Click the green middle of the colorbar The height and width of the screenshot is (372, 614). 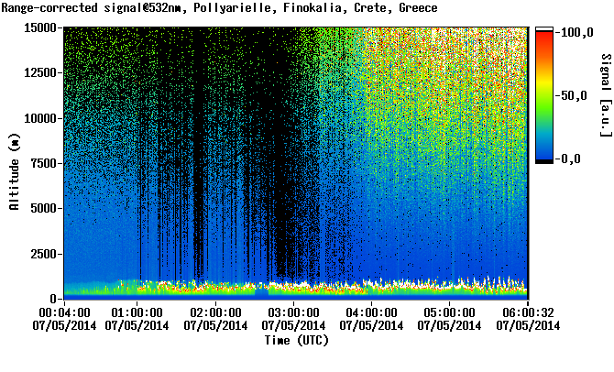[x=544, y=96]
